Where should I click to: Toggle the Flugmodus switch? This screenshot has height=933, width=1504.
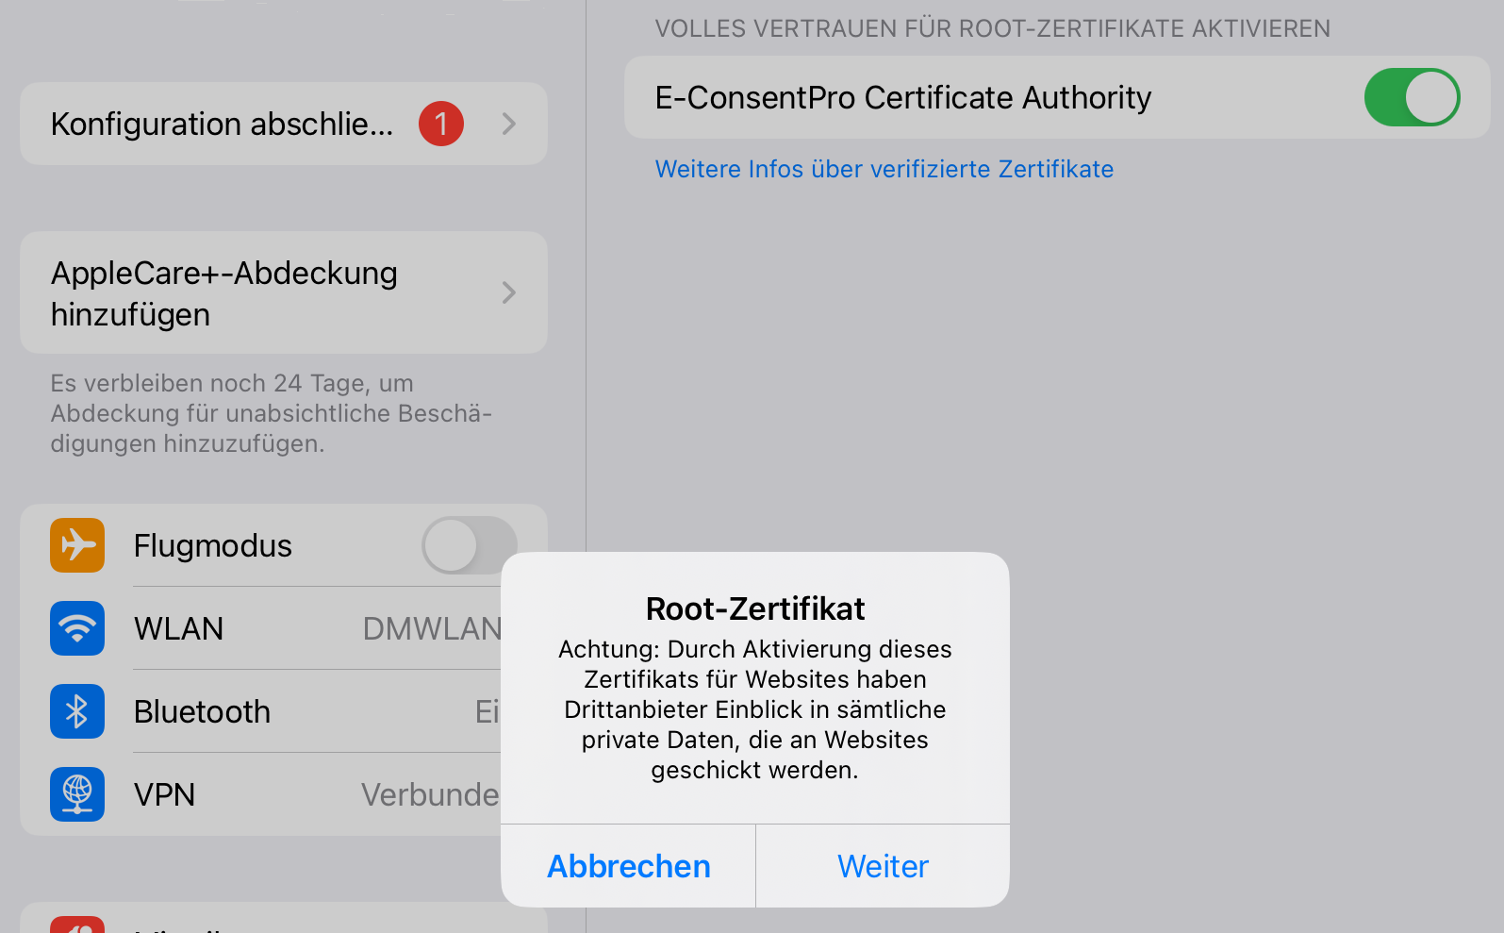[469, 545]
